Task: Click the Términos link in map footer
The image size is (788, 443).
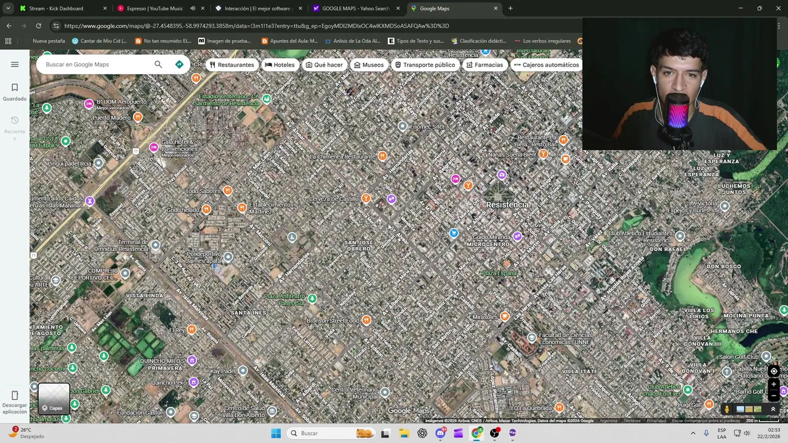Action: pos(632,421)
